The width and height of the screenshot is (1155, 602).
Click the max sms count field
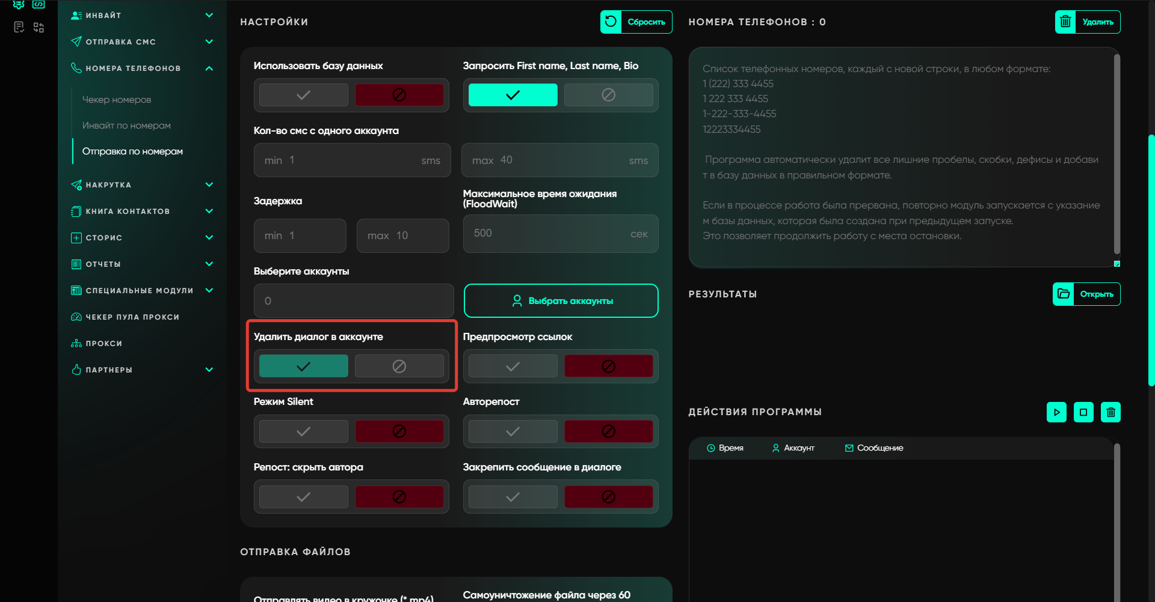[x=559, y=160]
